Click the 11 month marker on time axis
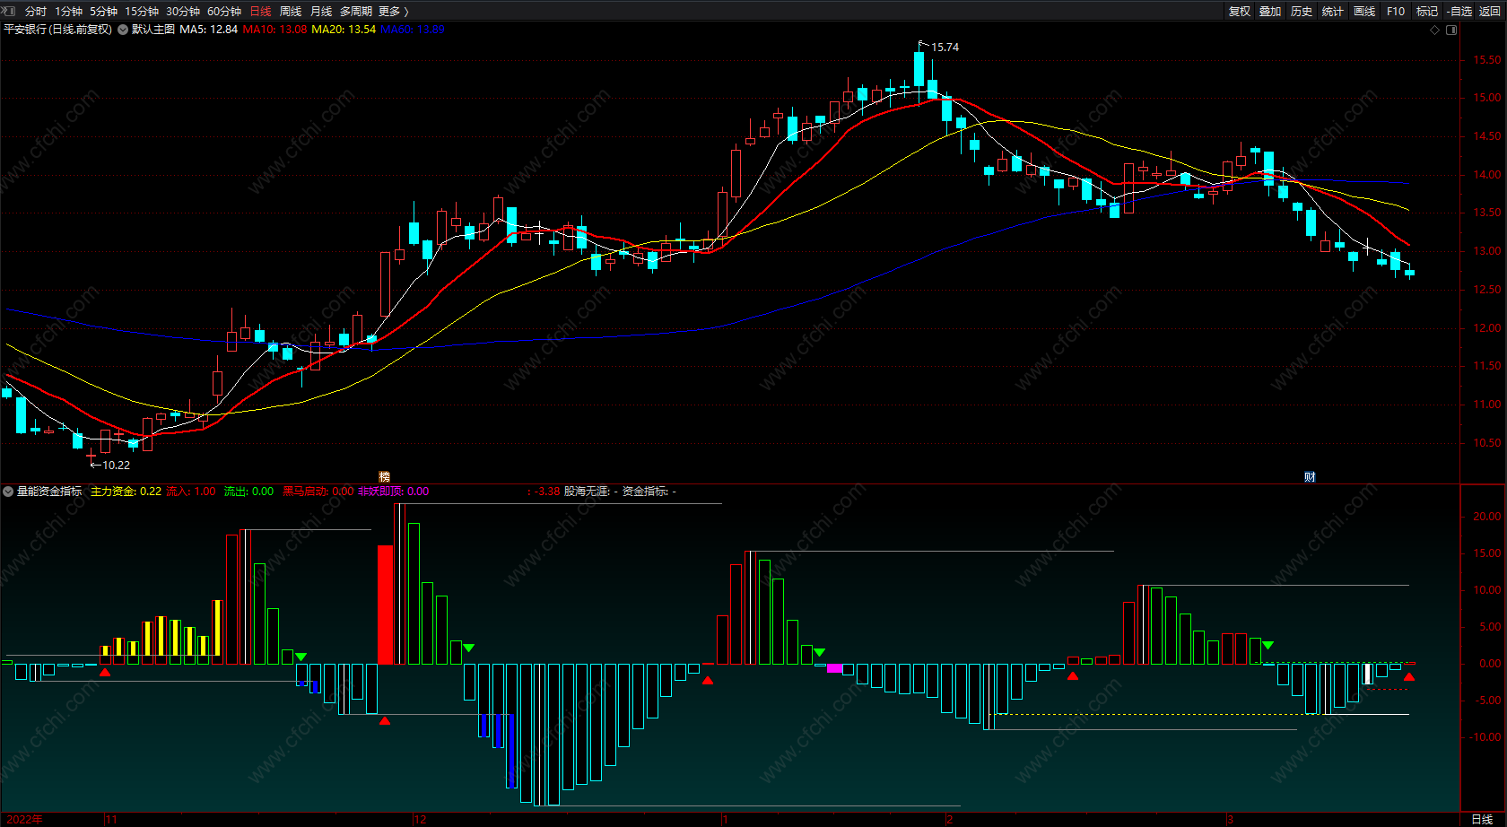The width and height of the screenshot is (1507, 827). [111, 820]
